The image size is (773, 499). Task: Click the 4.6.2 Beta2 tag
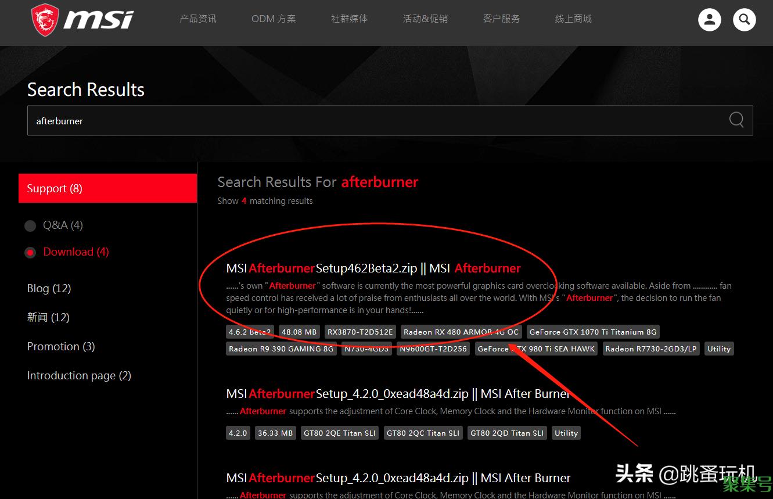coord(250,332)
